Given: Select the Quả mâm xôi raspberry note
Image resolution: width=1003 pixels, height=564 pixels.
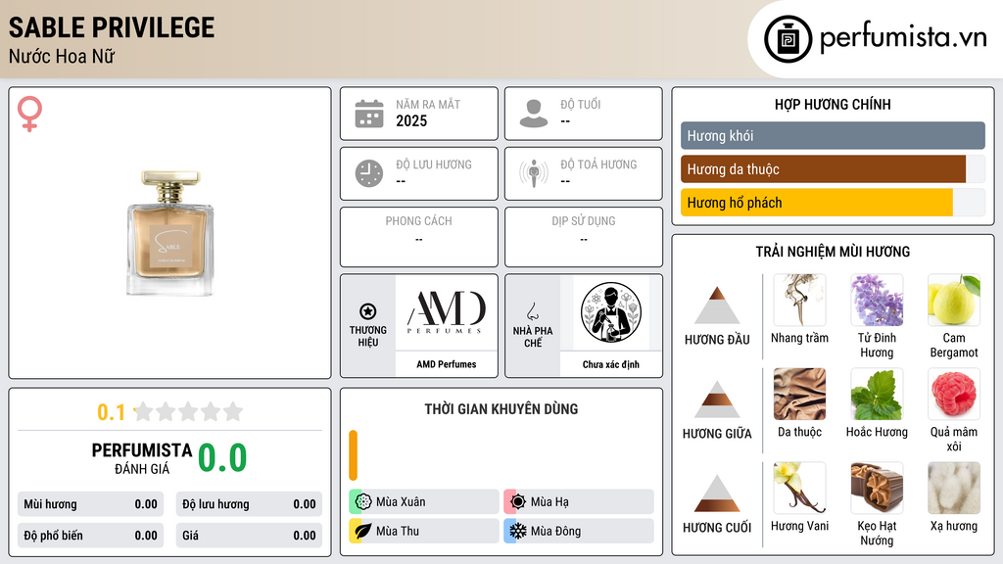Looking at the screenshot, I should pyautogui.click(x=954, y=395).
